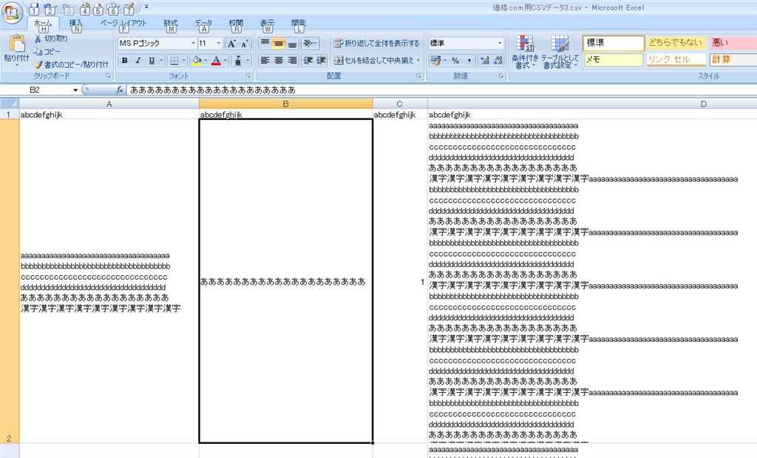Click the format painter brush icon
The width and height of the screenshot is (757, 458).
point(38,64)
